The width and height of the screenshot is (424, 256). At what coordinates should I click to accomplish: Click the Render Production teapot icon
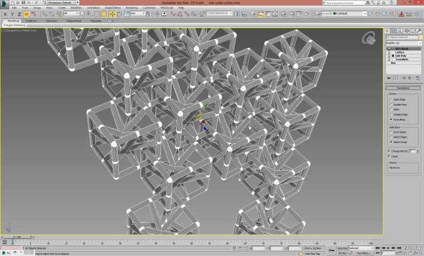pyautogui.click(x=307, y=14)
